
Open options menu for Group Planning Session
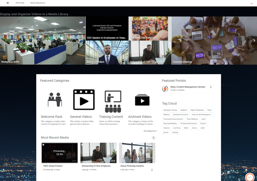pyautogui.click(x=152, y=170)
